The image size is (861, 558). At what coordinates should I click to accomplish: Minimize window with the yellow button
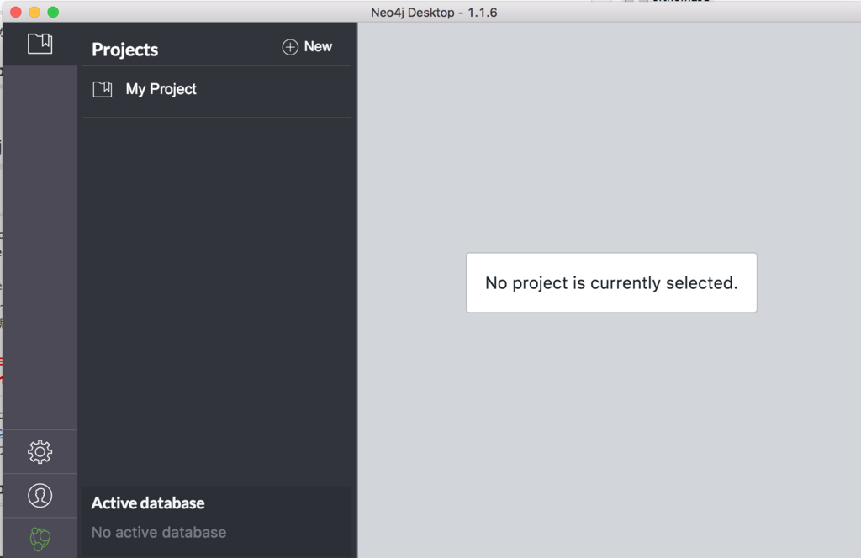pos(34,12)
